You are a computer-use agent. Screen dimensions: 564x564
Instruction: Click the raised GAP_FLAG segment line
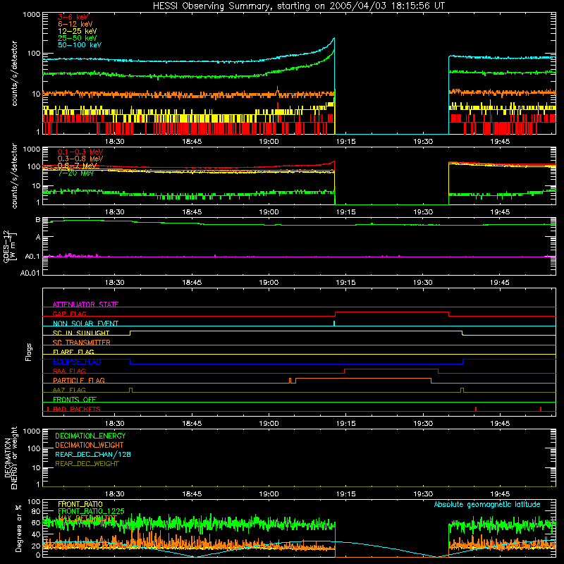(392, 312)
